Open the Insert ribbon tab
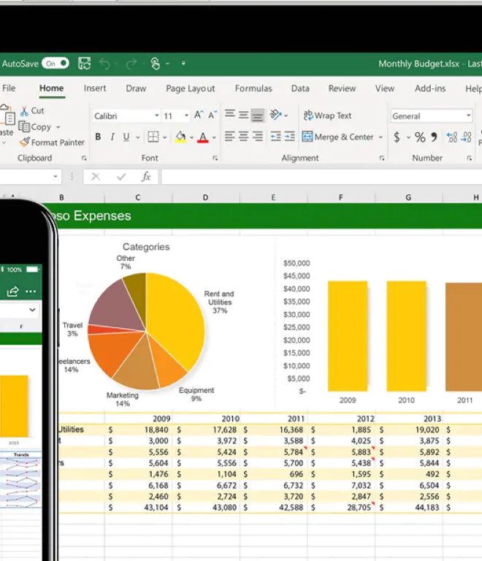This screenshot has height=561, width=482. click(94, 88)
